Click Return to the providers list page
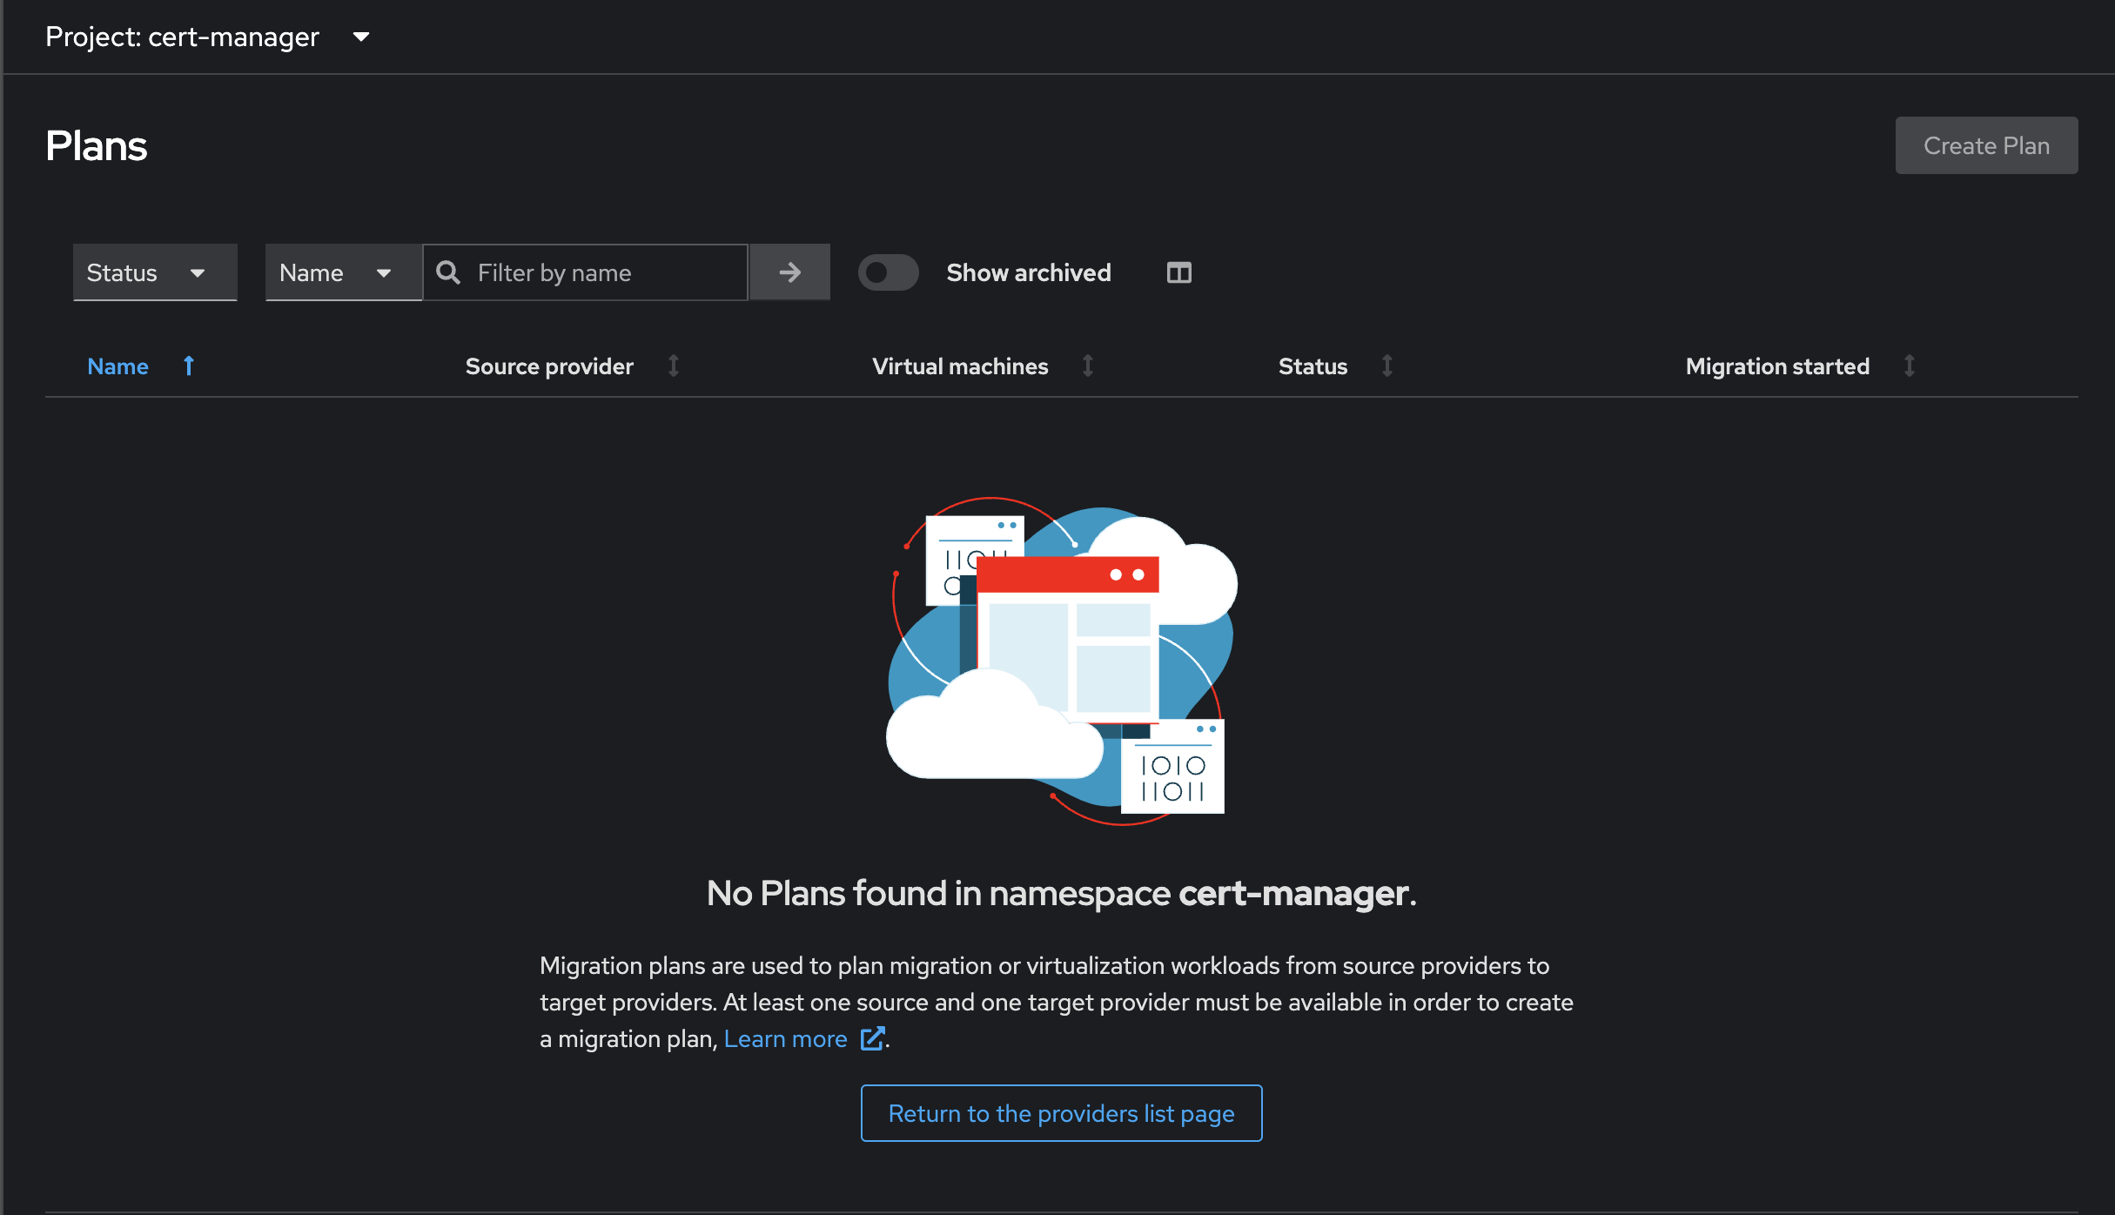Viewport: 2115px width, 1215px height. (1061, 1113)
